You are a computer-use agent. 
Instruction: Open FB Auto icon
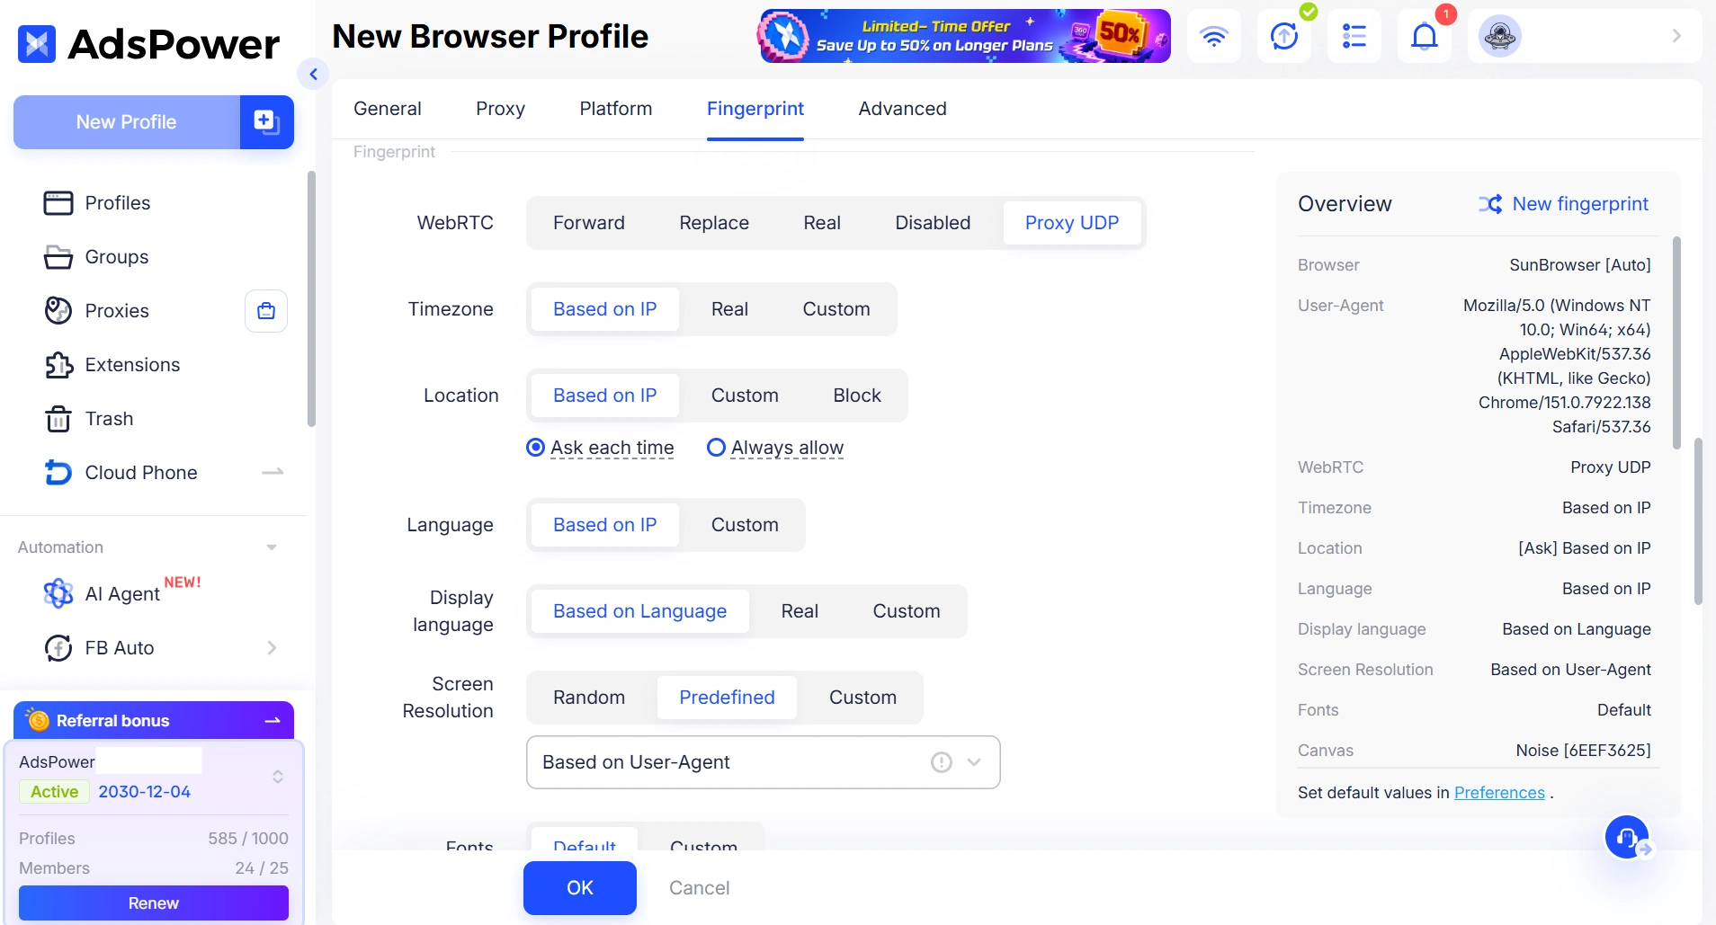point(58,648)
